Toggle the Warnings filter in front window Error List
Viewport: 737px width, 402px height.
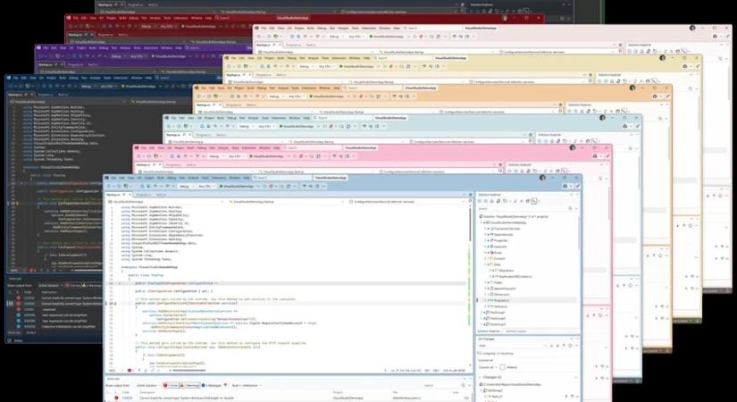(190, 385)
